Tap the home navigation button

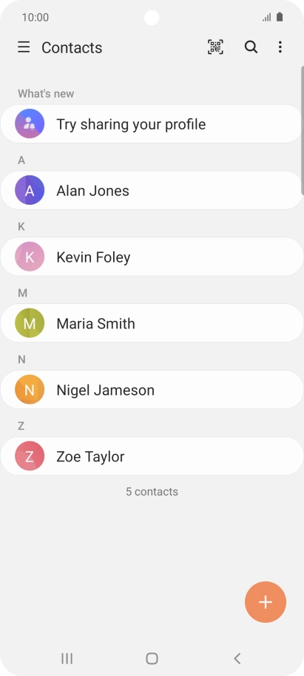pyautogui.click(x=152, y=658)
